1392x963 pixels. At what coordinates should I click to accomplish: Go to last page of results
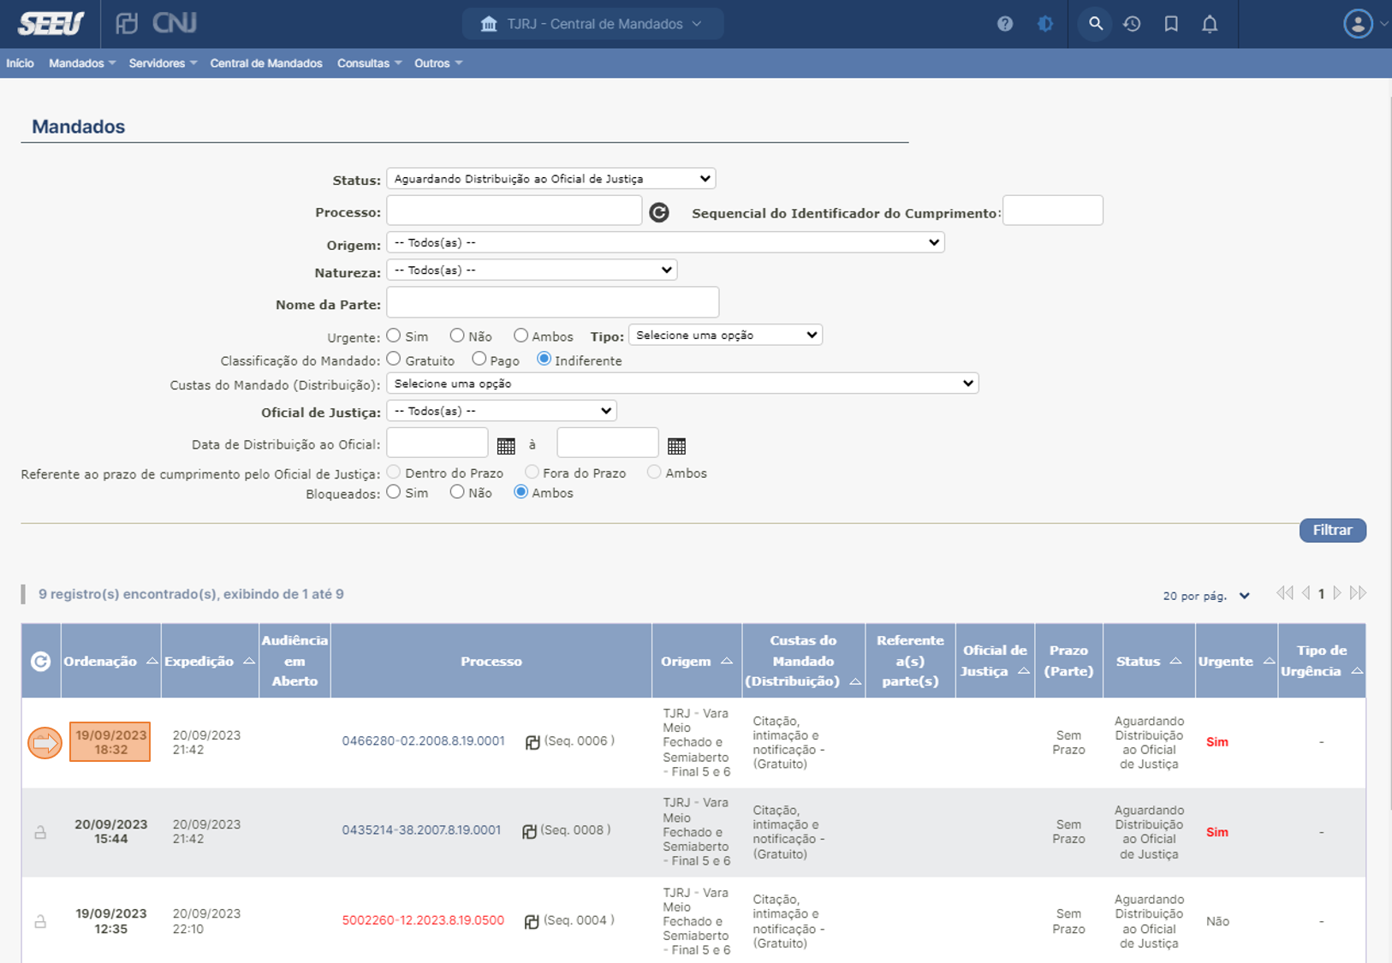[x=1358, y=593]
